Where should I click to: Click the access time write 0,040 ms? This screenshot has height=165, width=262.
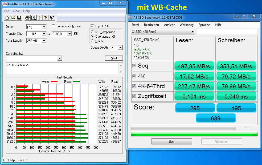(236, 96)
